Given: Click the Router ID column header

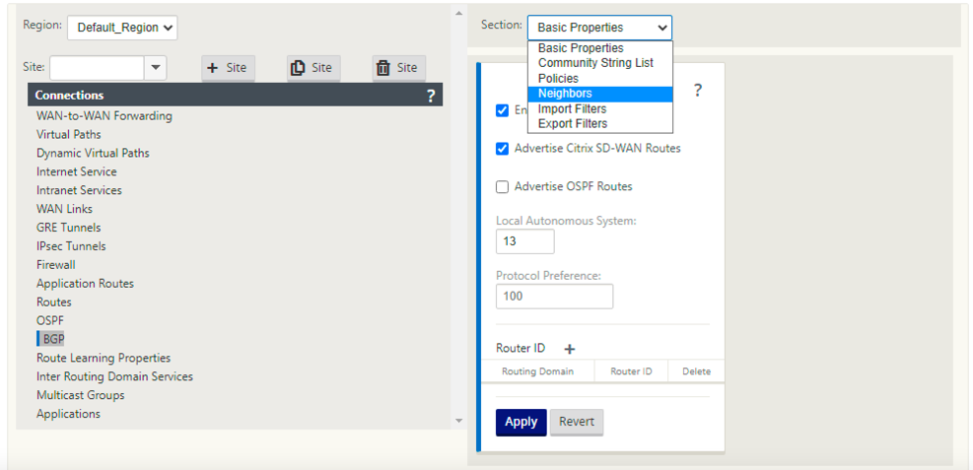Looking at the screenshot, I should (x=631, y=371).
